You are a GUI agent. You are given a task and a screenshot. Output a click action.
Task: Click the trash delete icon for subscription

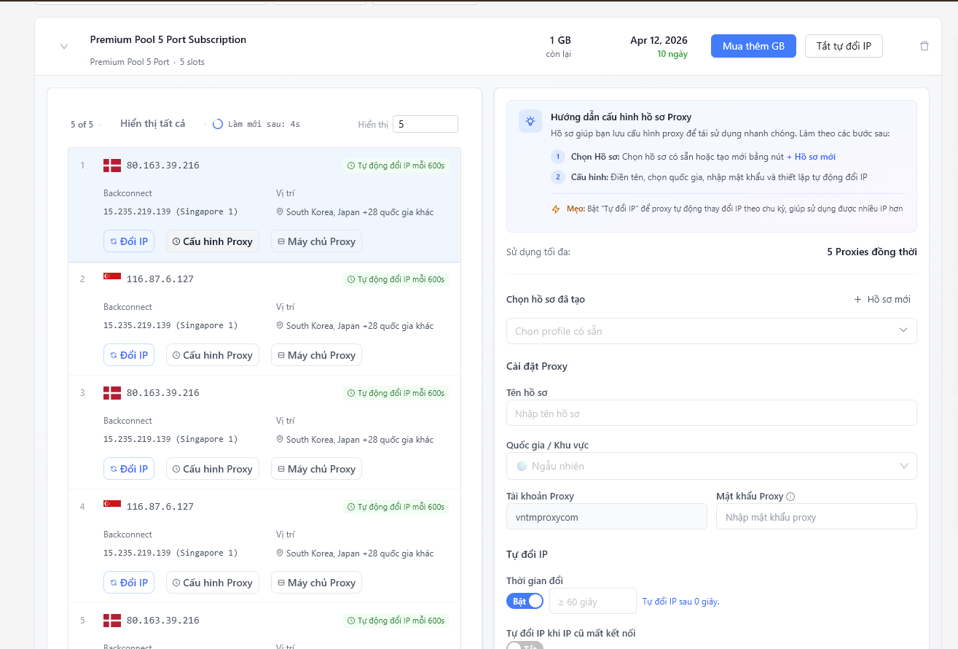(924, 46)
